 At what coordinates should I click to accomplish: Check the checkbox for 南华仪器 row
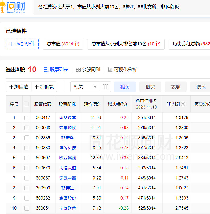click(27, 117)
